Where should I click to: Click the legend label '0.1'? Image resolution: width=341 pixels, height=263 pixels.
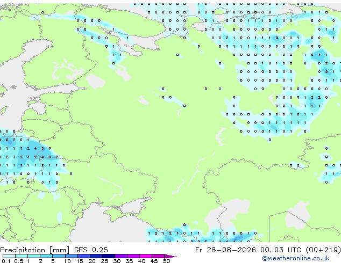[x=6, y=261]
